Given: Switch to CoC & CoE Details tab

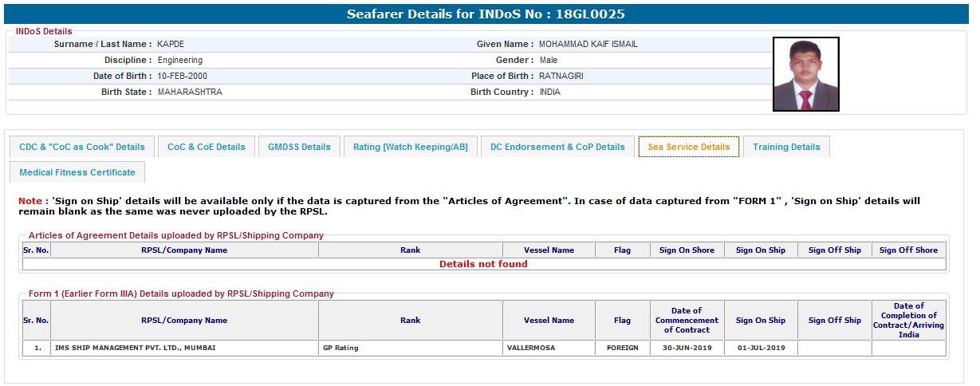Looking at the screenshot, I should pyautogui.click(x=207, y=147).
